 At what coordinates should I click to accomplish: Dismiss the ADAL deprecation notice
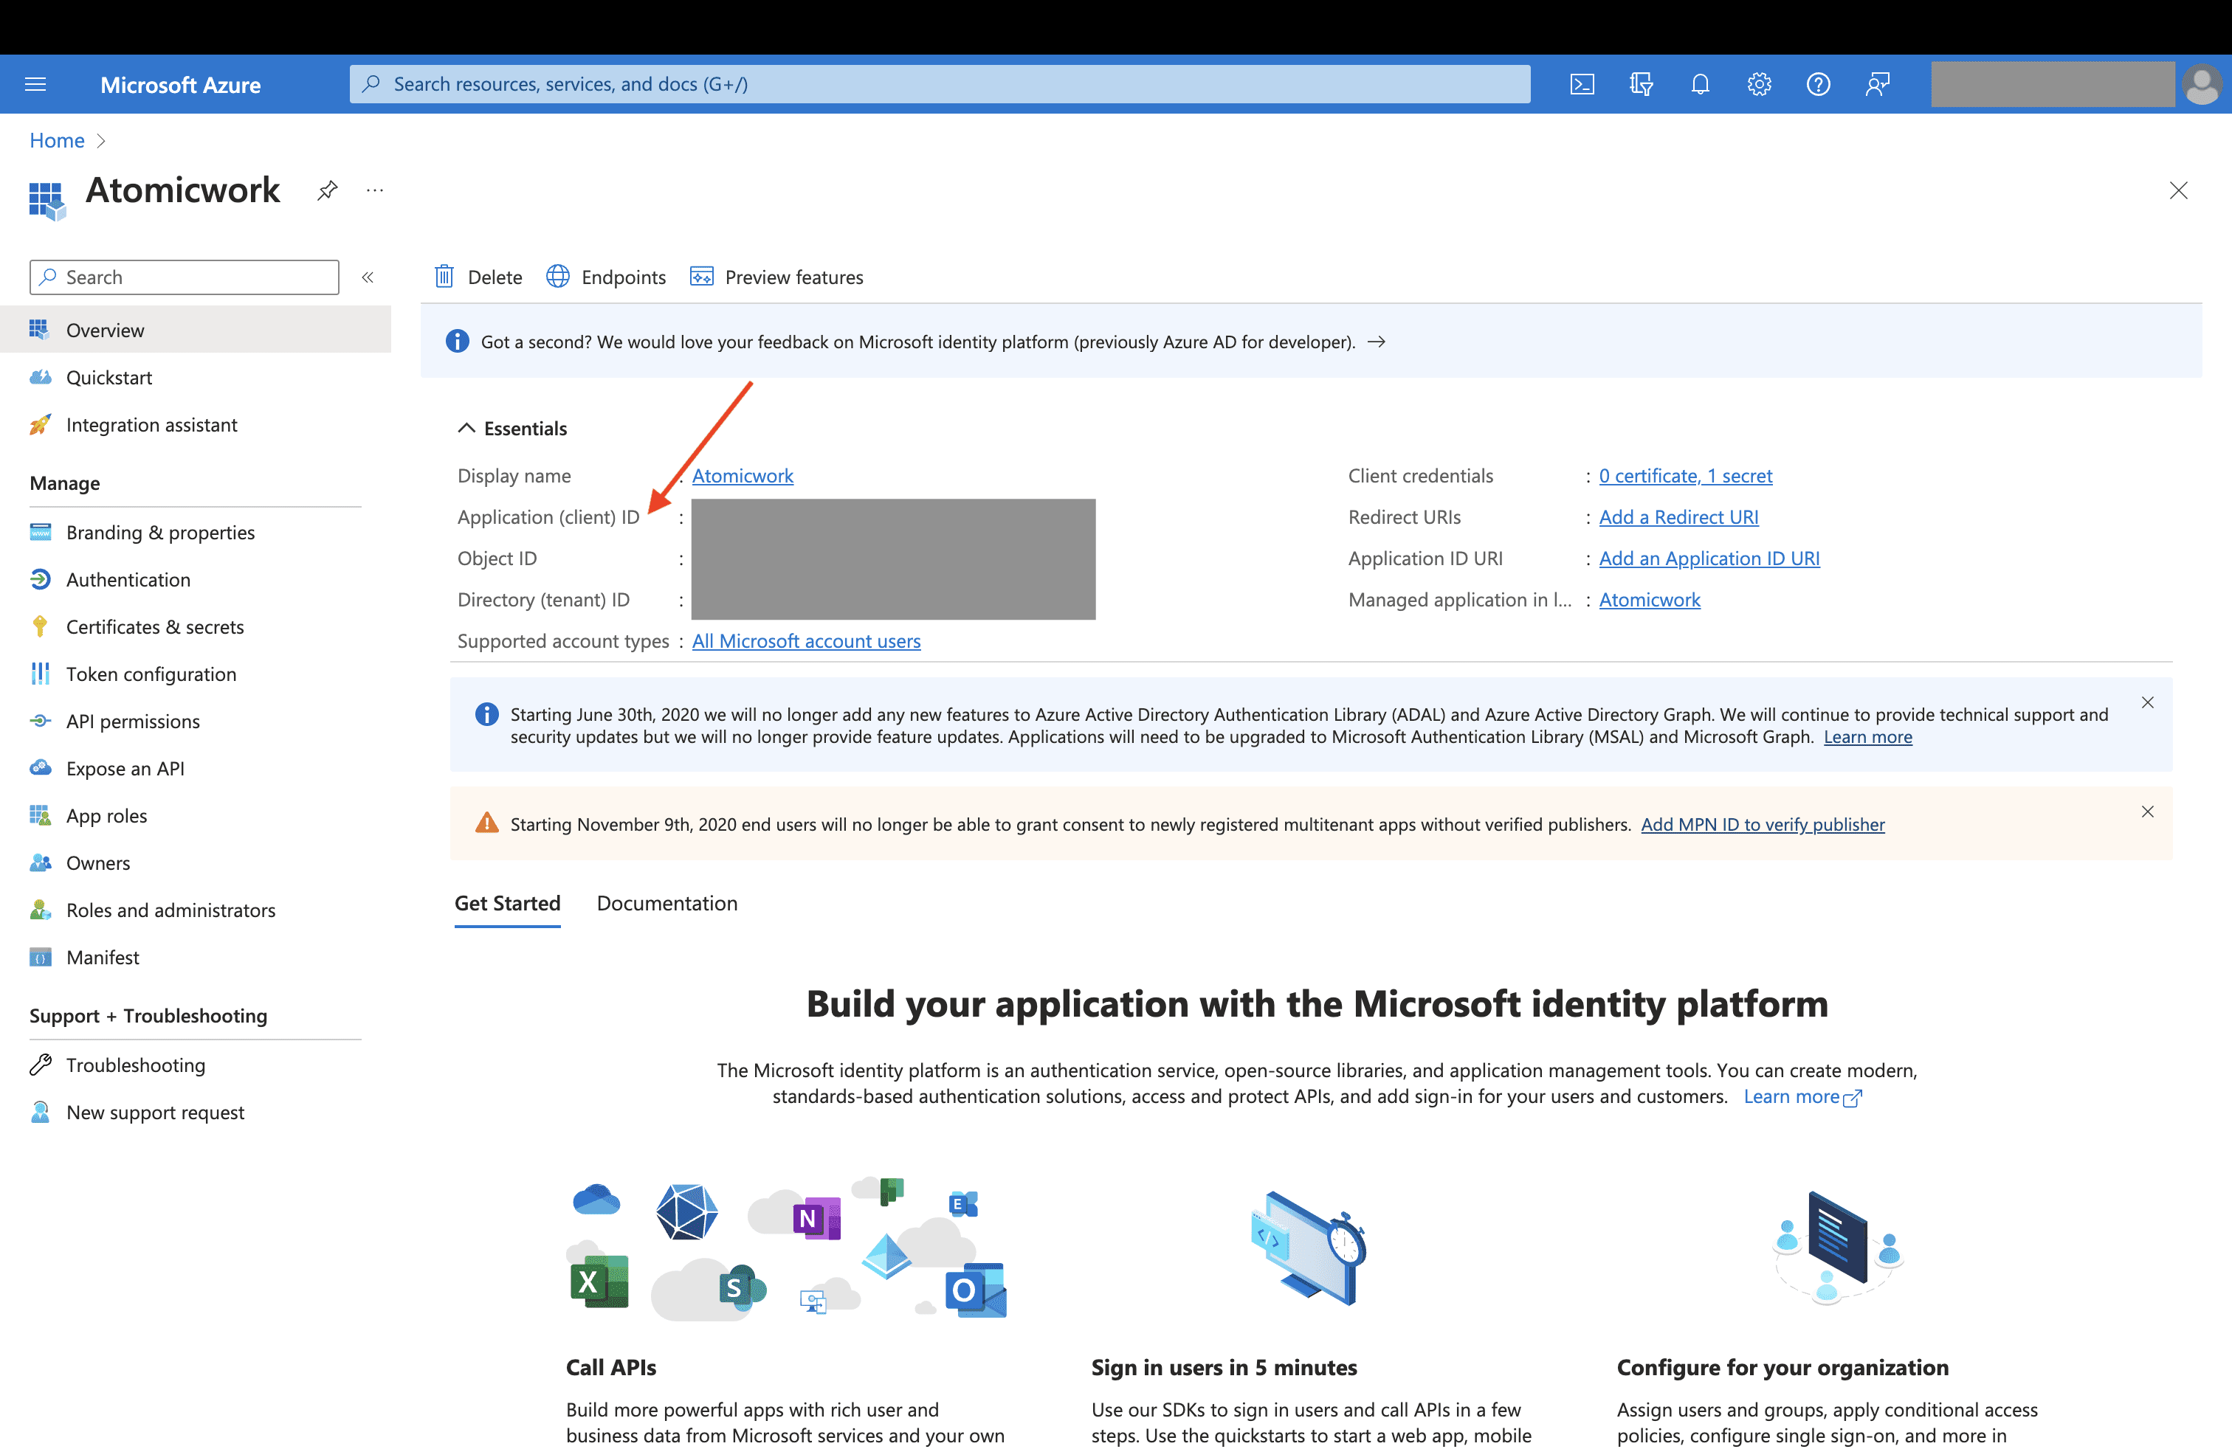[x=2148, y=703]
